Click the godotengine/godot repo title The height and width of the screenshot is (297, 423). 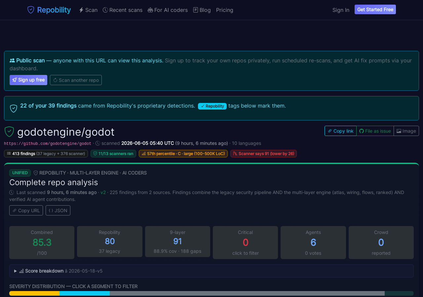[66, 132]
